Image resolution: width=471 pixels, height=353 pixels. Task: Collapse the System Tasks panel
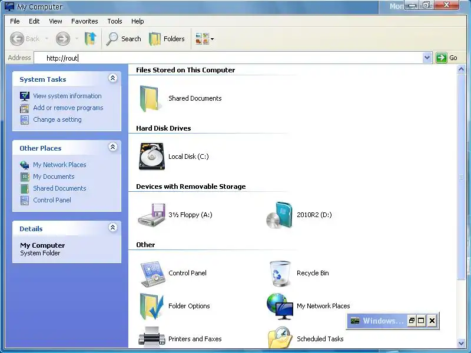[112, 78]
